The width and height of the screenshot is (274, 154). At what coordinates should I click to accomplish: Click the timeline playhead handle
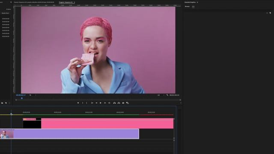coord(12,114)
